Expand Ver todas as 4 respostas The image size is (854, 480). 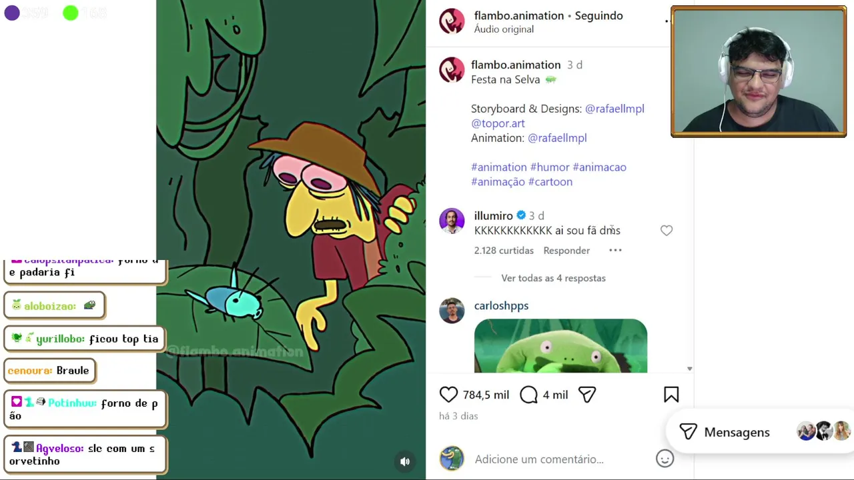click(553, 278)
